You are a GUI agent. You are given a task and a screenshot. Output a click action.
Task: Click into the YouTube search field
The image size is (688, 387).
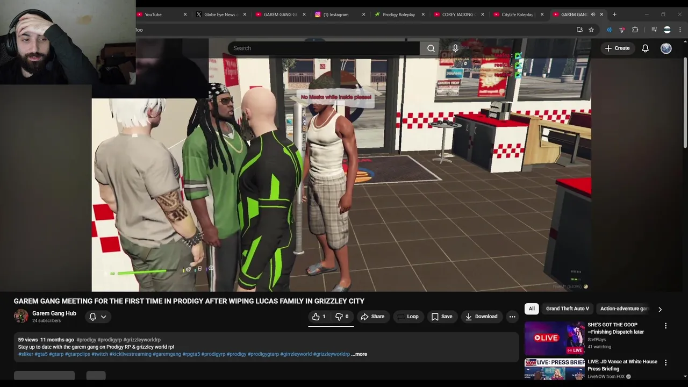324,48
